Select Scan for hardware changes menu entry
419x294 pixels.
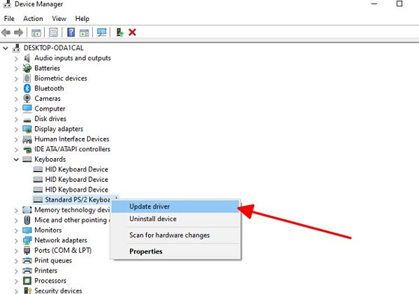(x=175, y=235)
